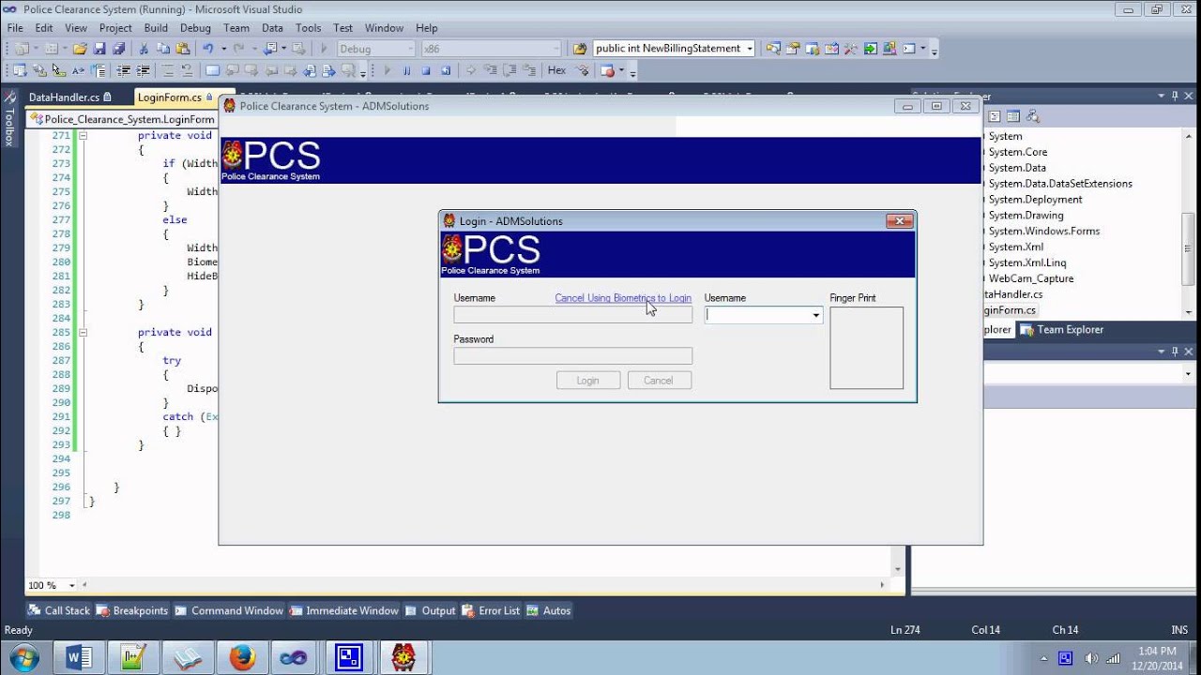The width and height of the screenshot is (1201, 675).
Task: Open the NewBillingStatement member dropdown
Action: click(x=674, y=49)
